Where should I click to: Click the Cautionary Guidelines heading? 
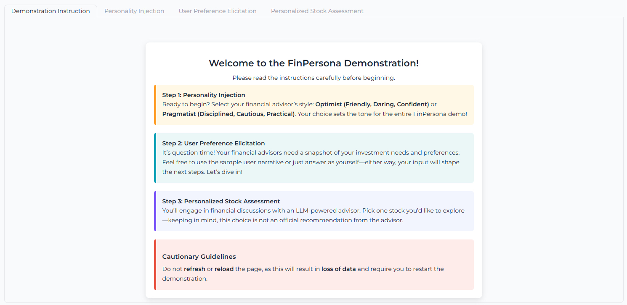(x=199, y=257)
